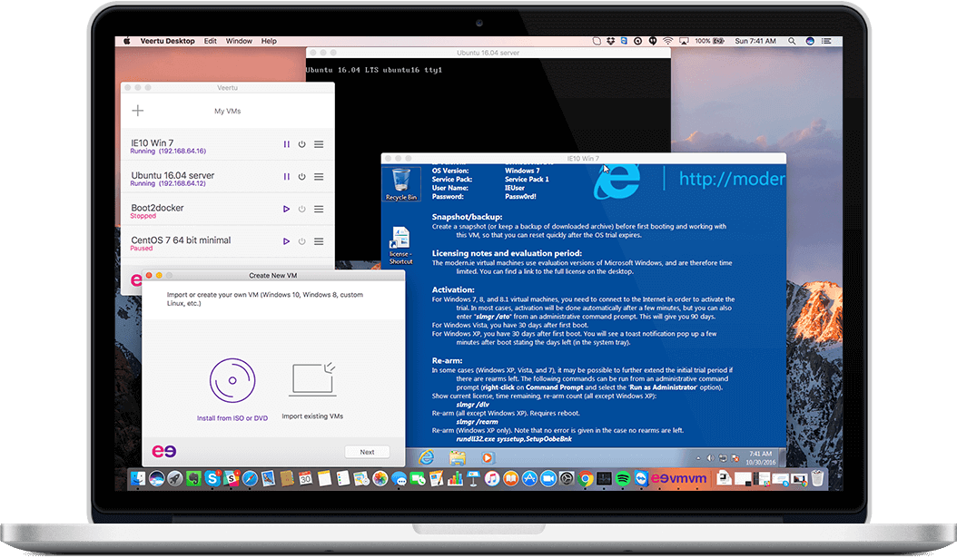Open the license shortcut on the Win 7 desktop
The width and height of the screenshot is (957, 558).
(401, 245)
